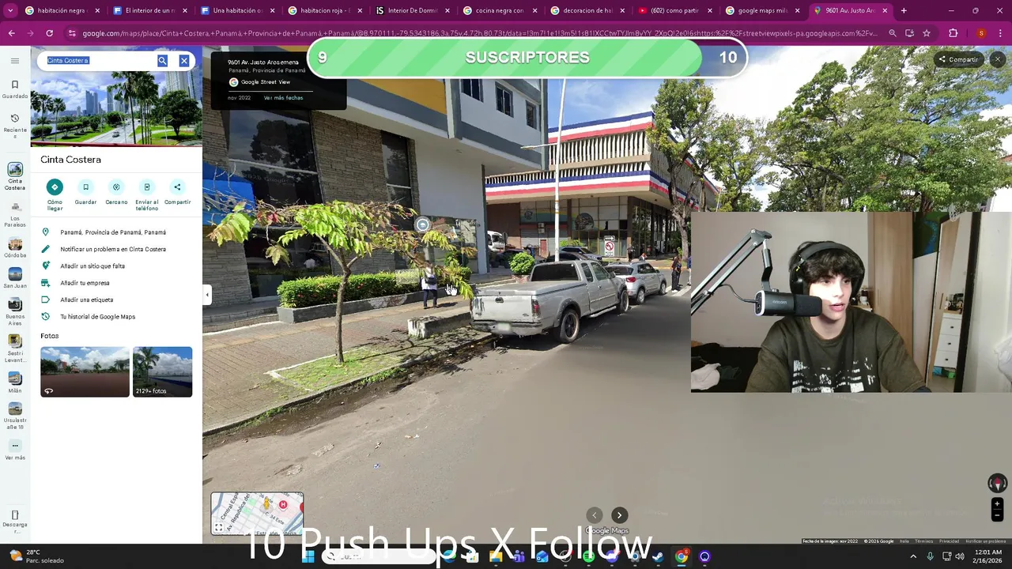Select San Juan recent place
1012x569 pixels.
pos(15,278)
